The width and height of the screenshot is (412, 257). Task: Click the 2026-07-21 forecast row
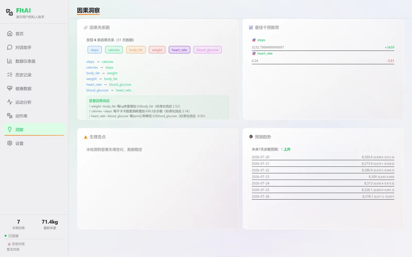pyautogui.click(x=323, y=163)
